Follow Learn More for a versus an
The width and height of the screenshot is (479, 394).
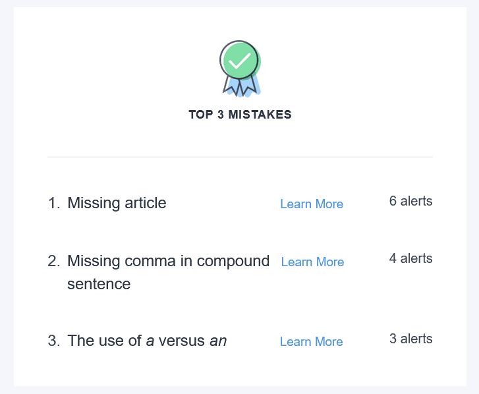311,342
